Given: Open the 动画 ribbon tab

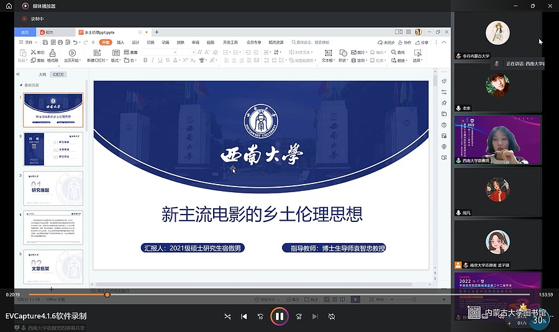Looking at the screenshot, I should [165, 42].
